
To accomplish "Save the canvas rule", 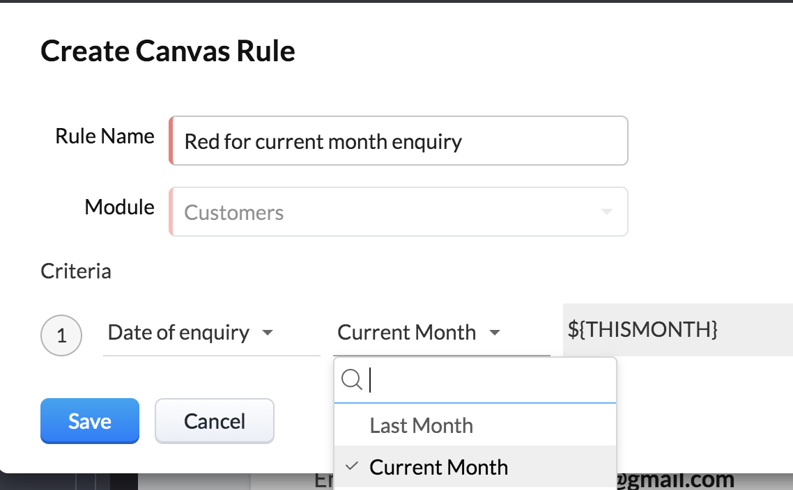I will click(x=89, y=420).
